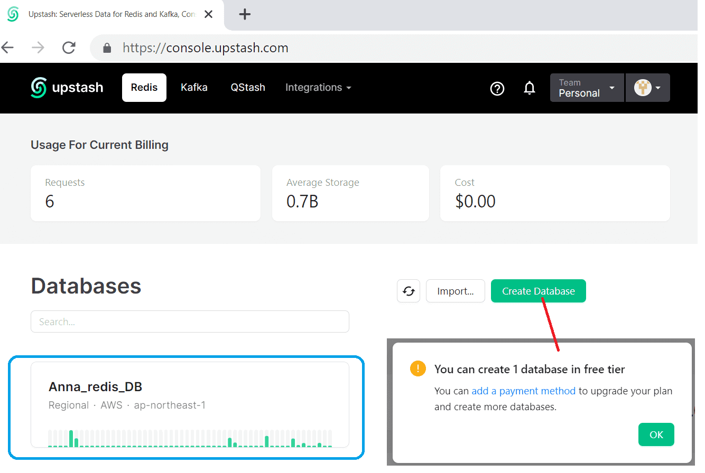Switch to the Redis tab
This screenshot has width=705, height=473.
click(x=144, y=88)
